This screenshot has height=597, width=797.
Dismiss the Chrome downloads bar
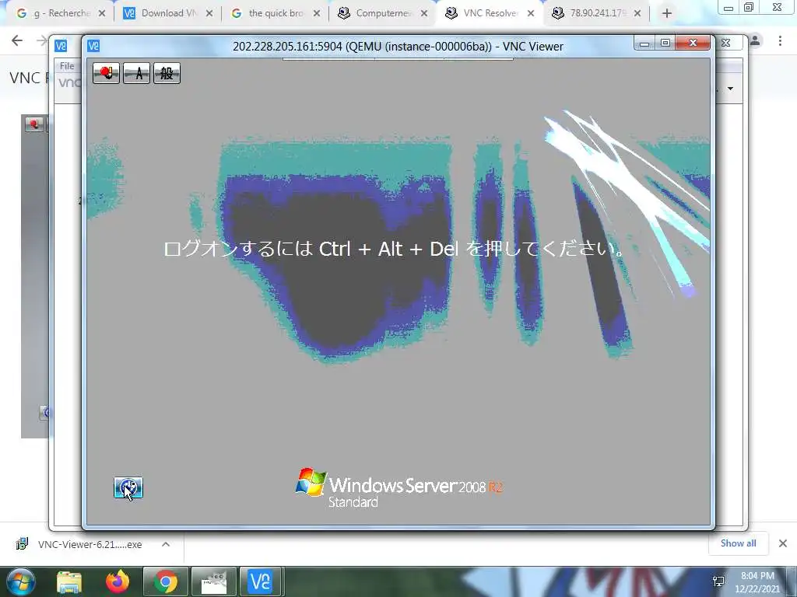(783, 543)
